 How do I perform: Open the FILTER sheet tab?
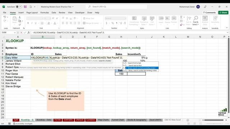(x=57, y=120)
